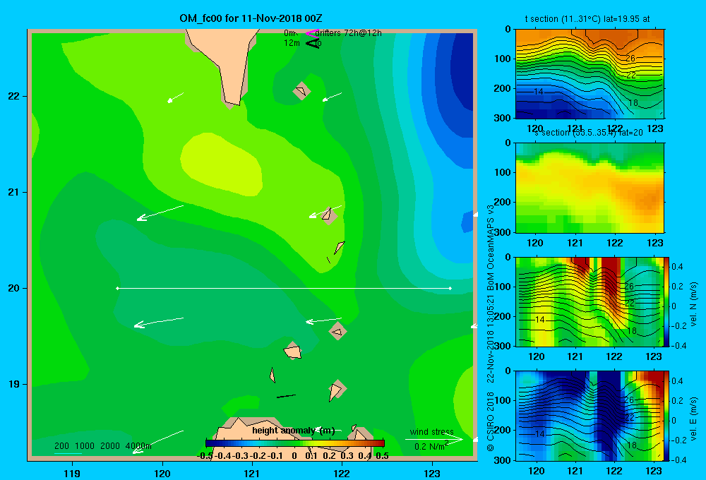706x480 pixels.
Task: Click the longitude 123 label on main map
Action: [x=432, y=474]
